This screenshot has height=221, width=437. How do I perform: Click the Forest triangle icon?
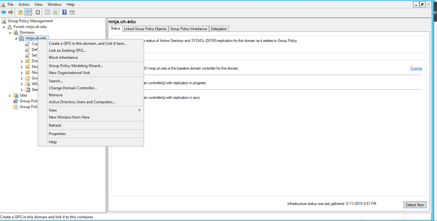[10, 27]
